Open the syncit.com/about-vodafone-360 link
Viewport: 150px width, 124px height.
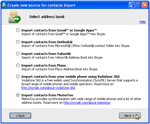click(x=48, y=88)
